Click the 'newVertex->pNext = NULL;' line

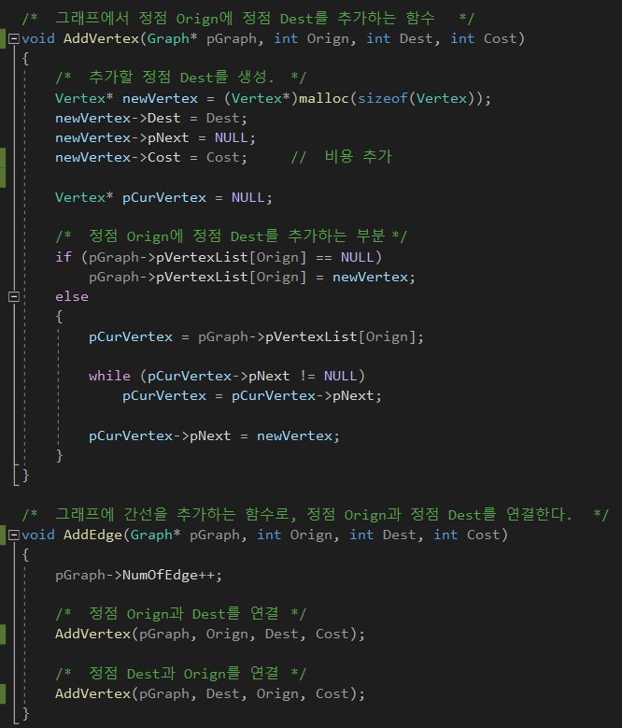pyautogui.click(x=155, y=138)
